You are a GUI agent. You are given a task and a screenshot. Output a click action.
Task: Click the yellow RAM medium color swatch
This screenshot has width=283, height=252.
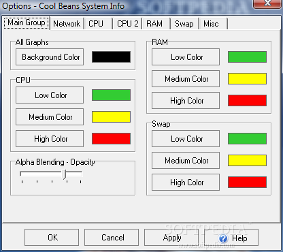[247, 78]
